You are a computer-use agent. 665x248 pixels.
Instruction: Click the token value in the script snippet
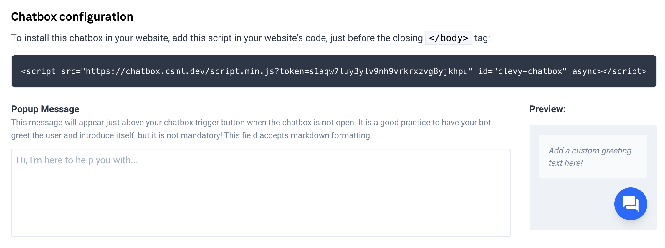(389, 71)
